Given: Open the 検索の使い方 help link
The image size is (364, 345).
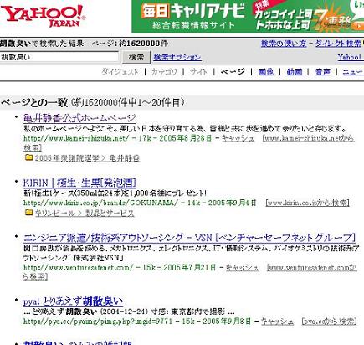Looking at the screenshot, I should tap(284, 44).
